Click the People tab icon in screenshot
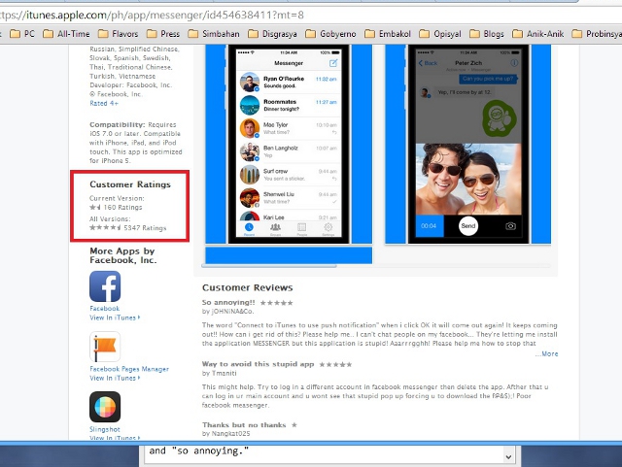Image resolution: width=622 pixels, height=467 pixels. point(302,228)
